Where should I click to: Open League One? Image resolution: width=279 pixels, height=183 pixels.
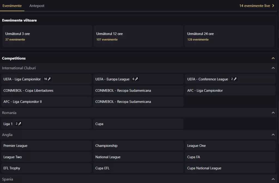[230, 146]
